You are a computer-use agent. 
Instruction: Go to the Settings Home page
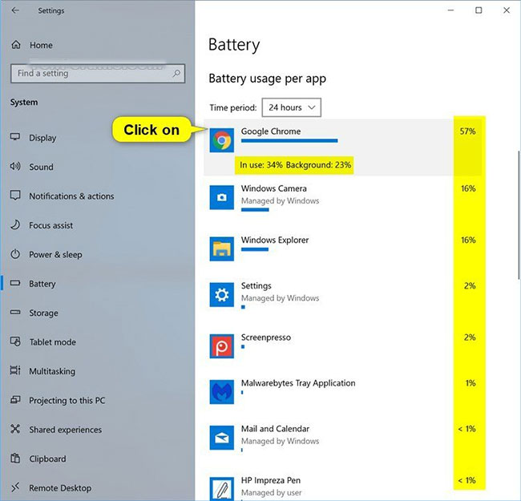41,45
